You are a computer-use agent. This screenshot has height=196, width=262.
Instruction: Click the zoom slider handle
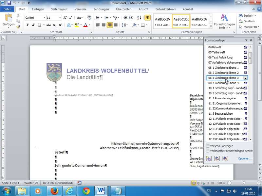click(x=244, y=183)
